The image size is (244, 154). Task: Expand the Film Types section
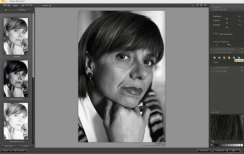tap(211, 68)
